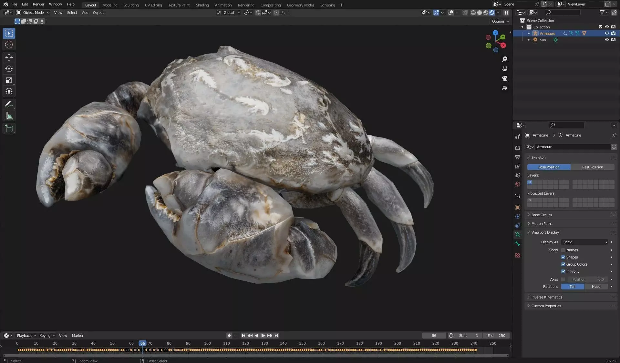The width and height of the screenshot is (620, 363).
Task: Expand the Sun tree item
Action: tap(529, 40)
